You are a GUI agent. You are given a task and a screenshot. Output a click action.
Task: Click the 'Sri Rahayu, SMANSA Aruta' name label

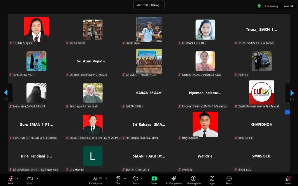(x=142, y=138)
